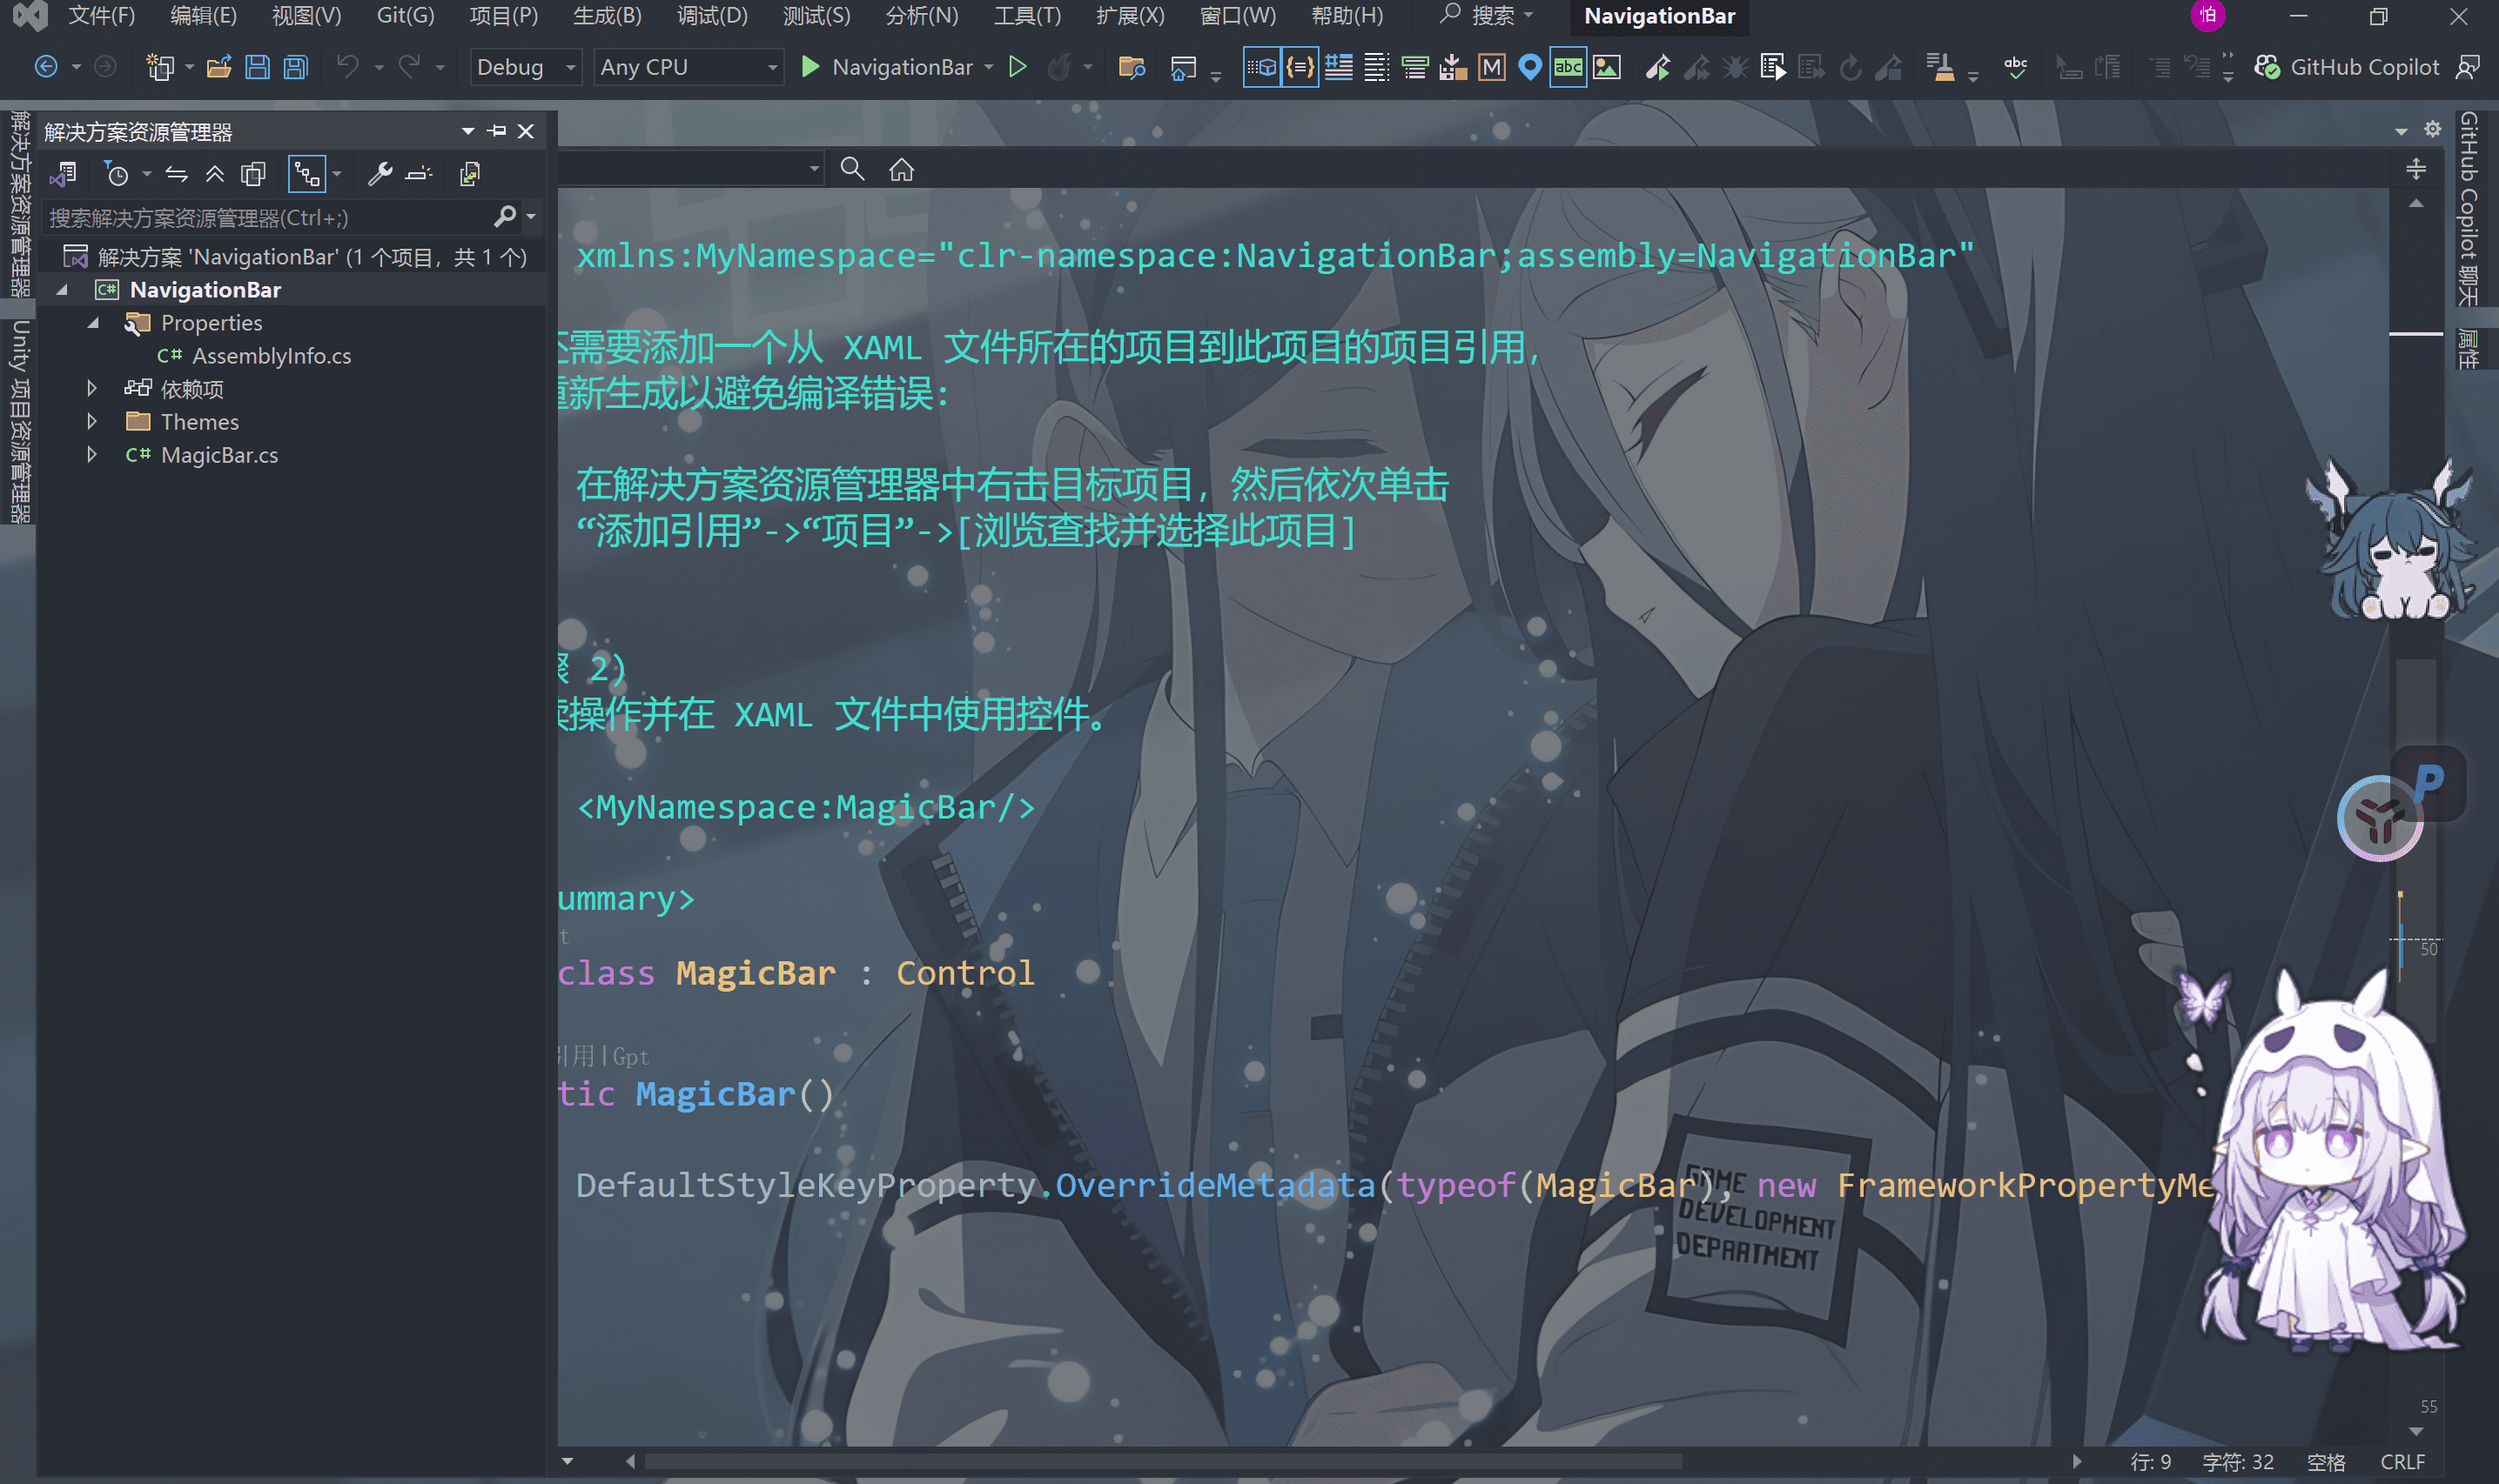2499x1484 pixels.
Task: Click file nesting view code icon
Action: (469, 175)
